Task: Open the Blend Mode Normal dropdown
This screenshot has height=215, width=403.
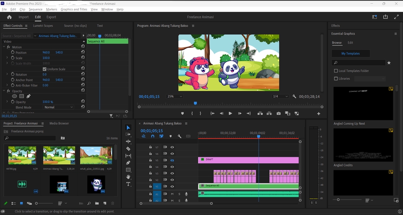Action: [x=58, y=107]
